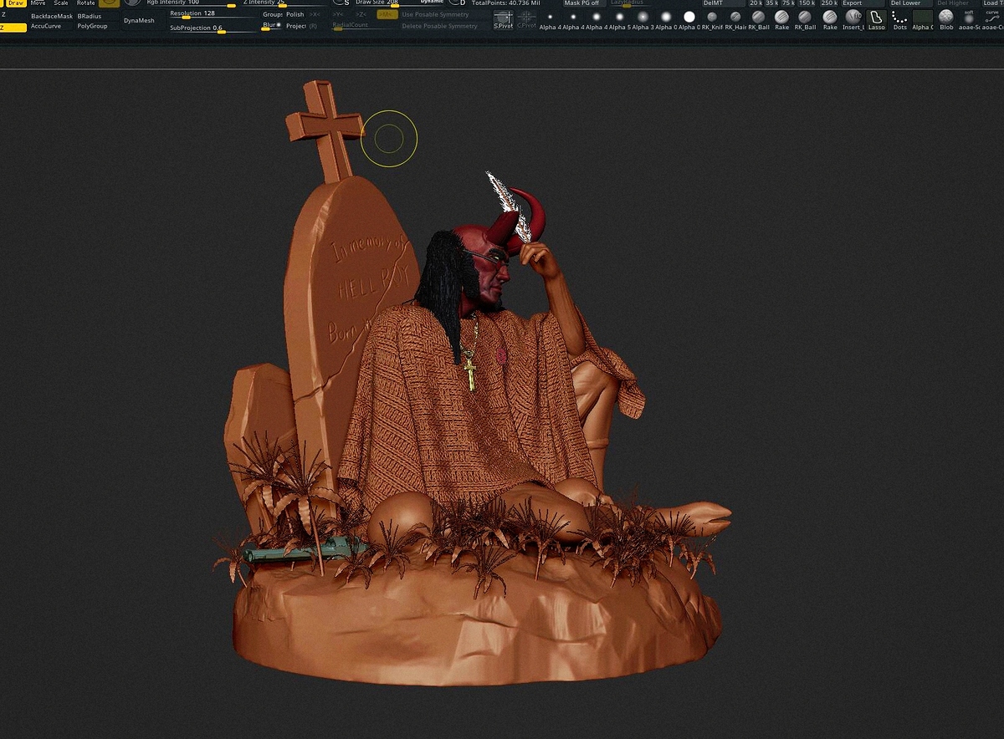Adjust the Z Intensity slider
1004x739 pixels.
[284, 3]
